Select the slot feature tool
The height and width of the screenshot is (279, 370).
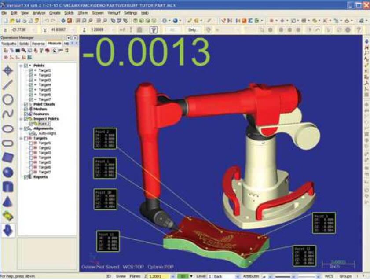click(8, 143)
